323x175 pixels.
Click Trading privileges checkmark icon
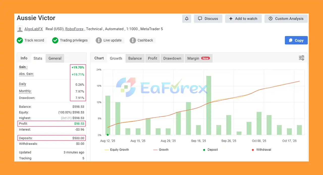55,40
